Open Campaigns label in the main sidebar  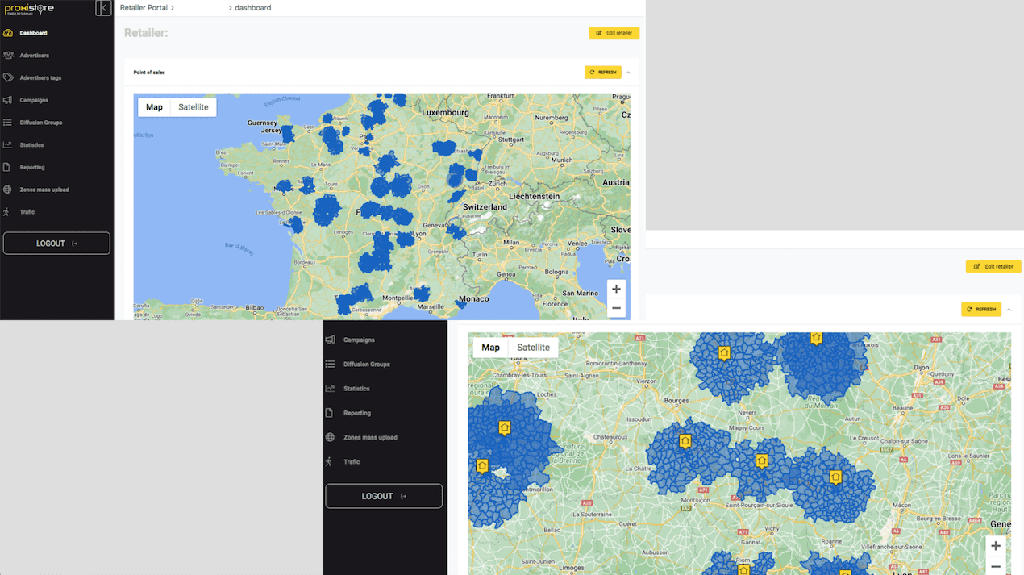point(35,100)
